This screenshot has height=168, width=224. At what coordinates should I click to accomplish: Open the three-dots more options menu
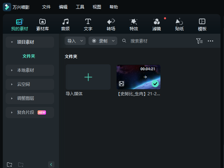click(210, 41)
